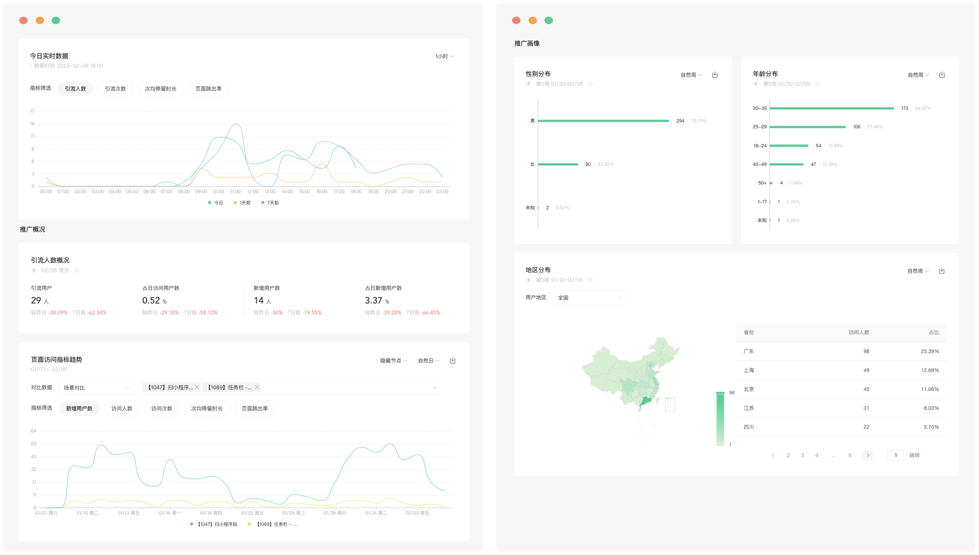Image resolution: width=979 pixels, height=555 pixels.
Task: Open the 1小时 interval dropdown
Action: click(444, 56)
